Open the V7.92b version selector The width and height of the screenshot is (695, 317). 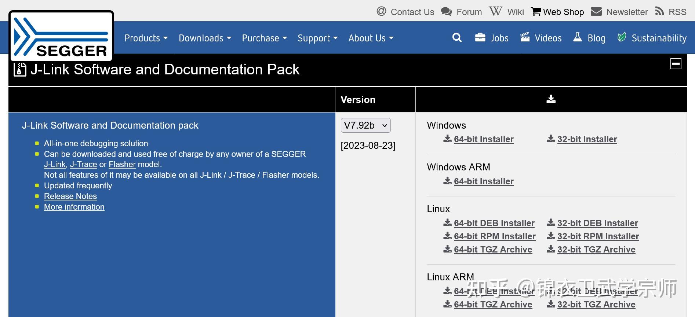click(365, 125)
